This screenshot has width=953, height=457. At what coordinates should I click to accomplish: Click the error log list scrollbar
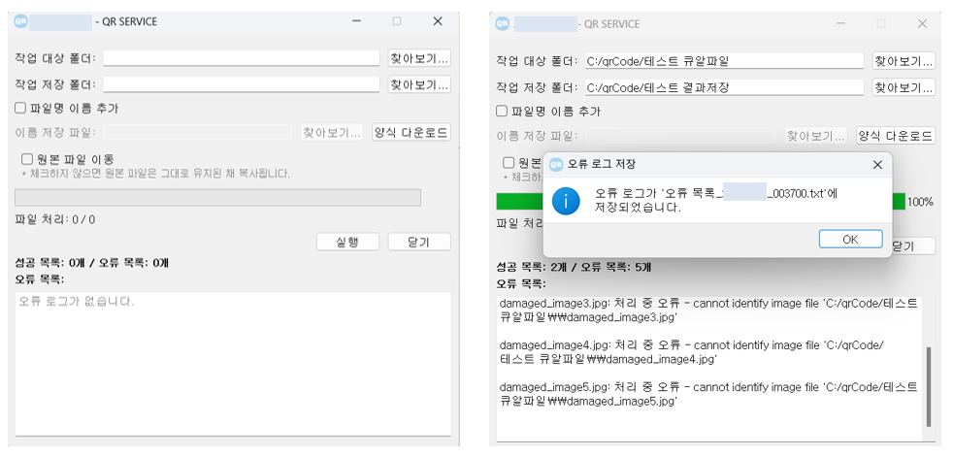(x=929, y=385)
